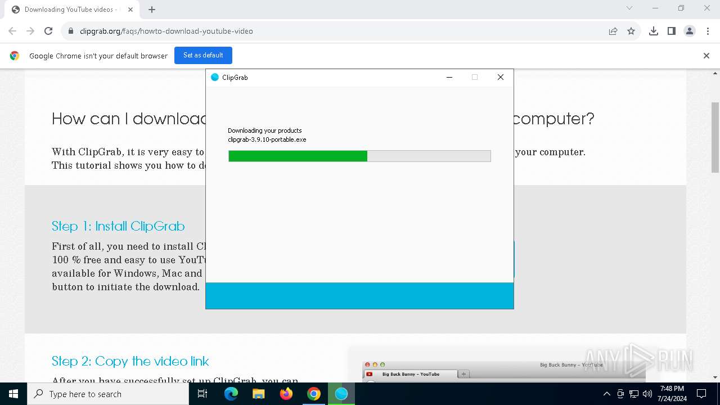Dismiss the default browser infobar

pyautogui.click(x=706, y=56)
